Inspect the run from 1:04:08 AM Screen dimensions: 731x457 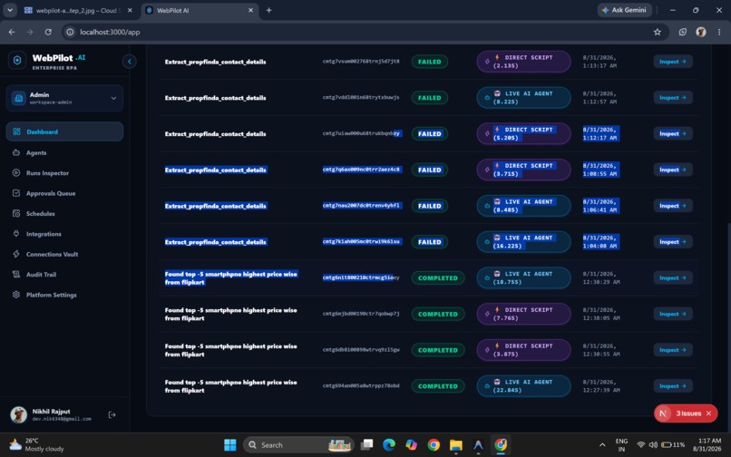(x=672, y=241)
